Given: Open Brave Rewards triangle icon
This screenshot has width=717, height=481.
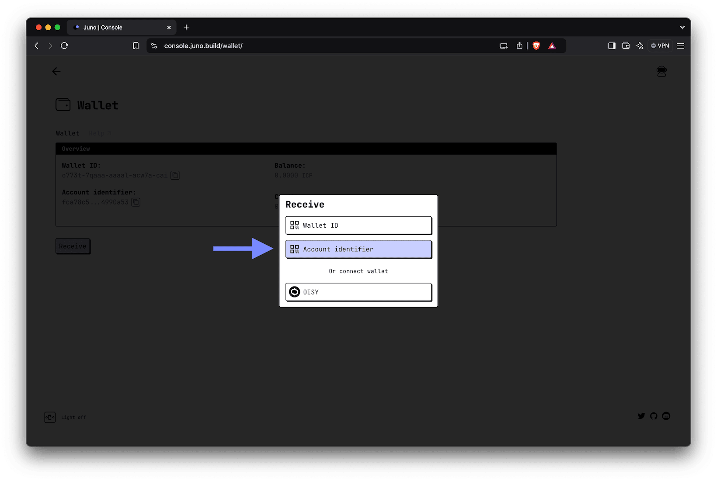Looking at the screenshot, I should tap(552, 45).
